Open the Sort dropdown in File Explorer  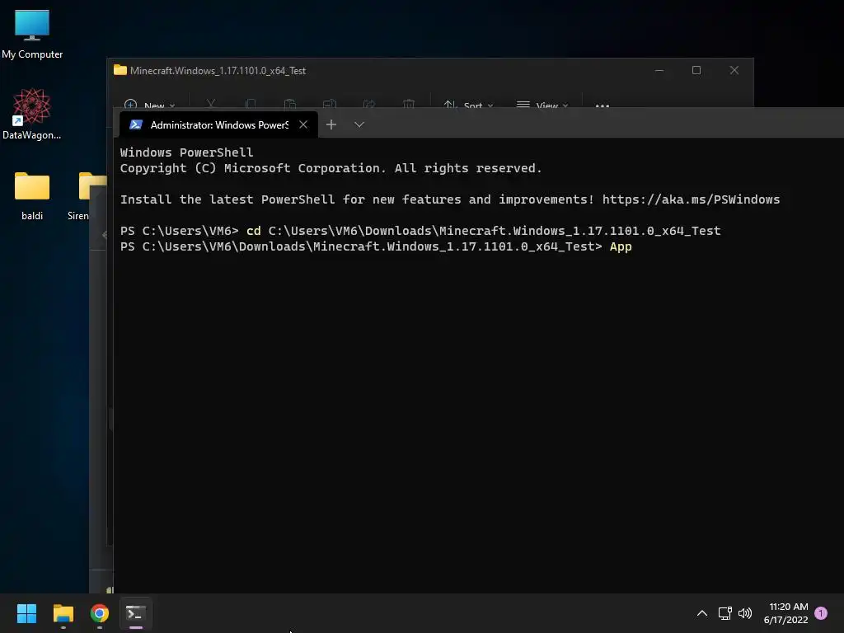468,105
